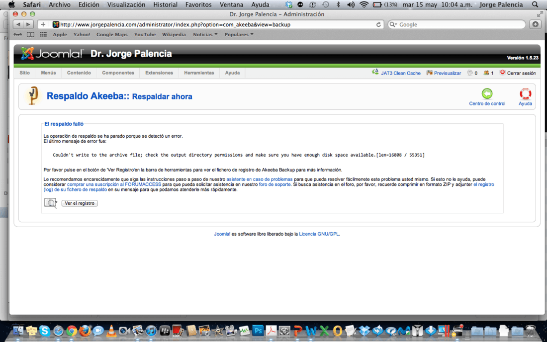Image resolution: width=547 pixels, height=342 pixels.
Task: Open Skype from the dock
Action: (45, 331)
